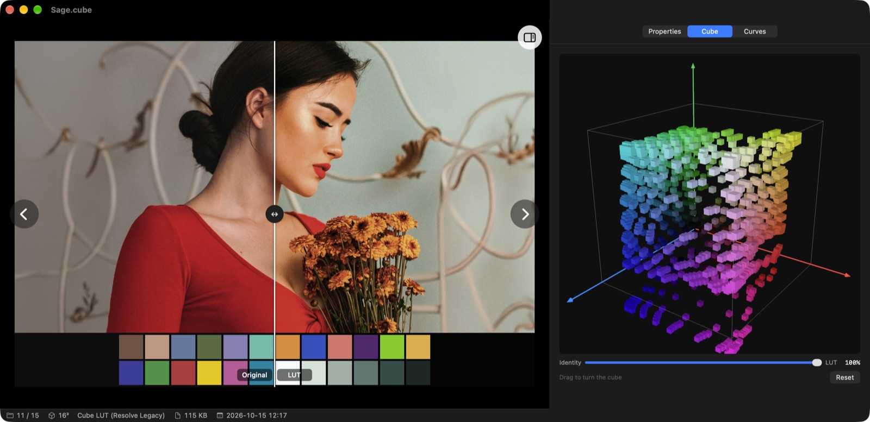This screenshot has height=422, width=870.
Task: Click the lime green swatch
Action: (392, 347)
